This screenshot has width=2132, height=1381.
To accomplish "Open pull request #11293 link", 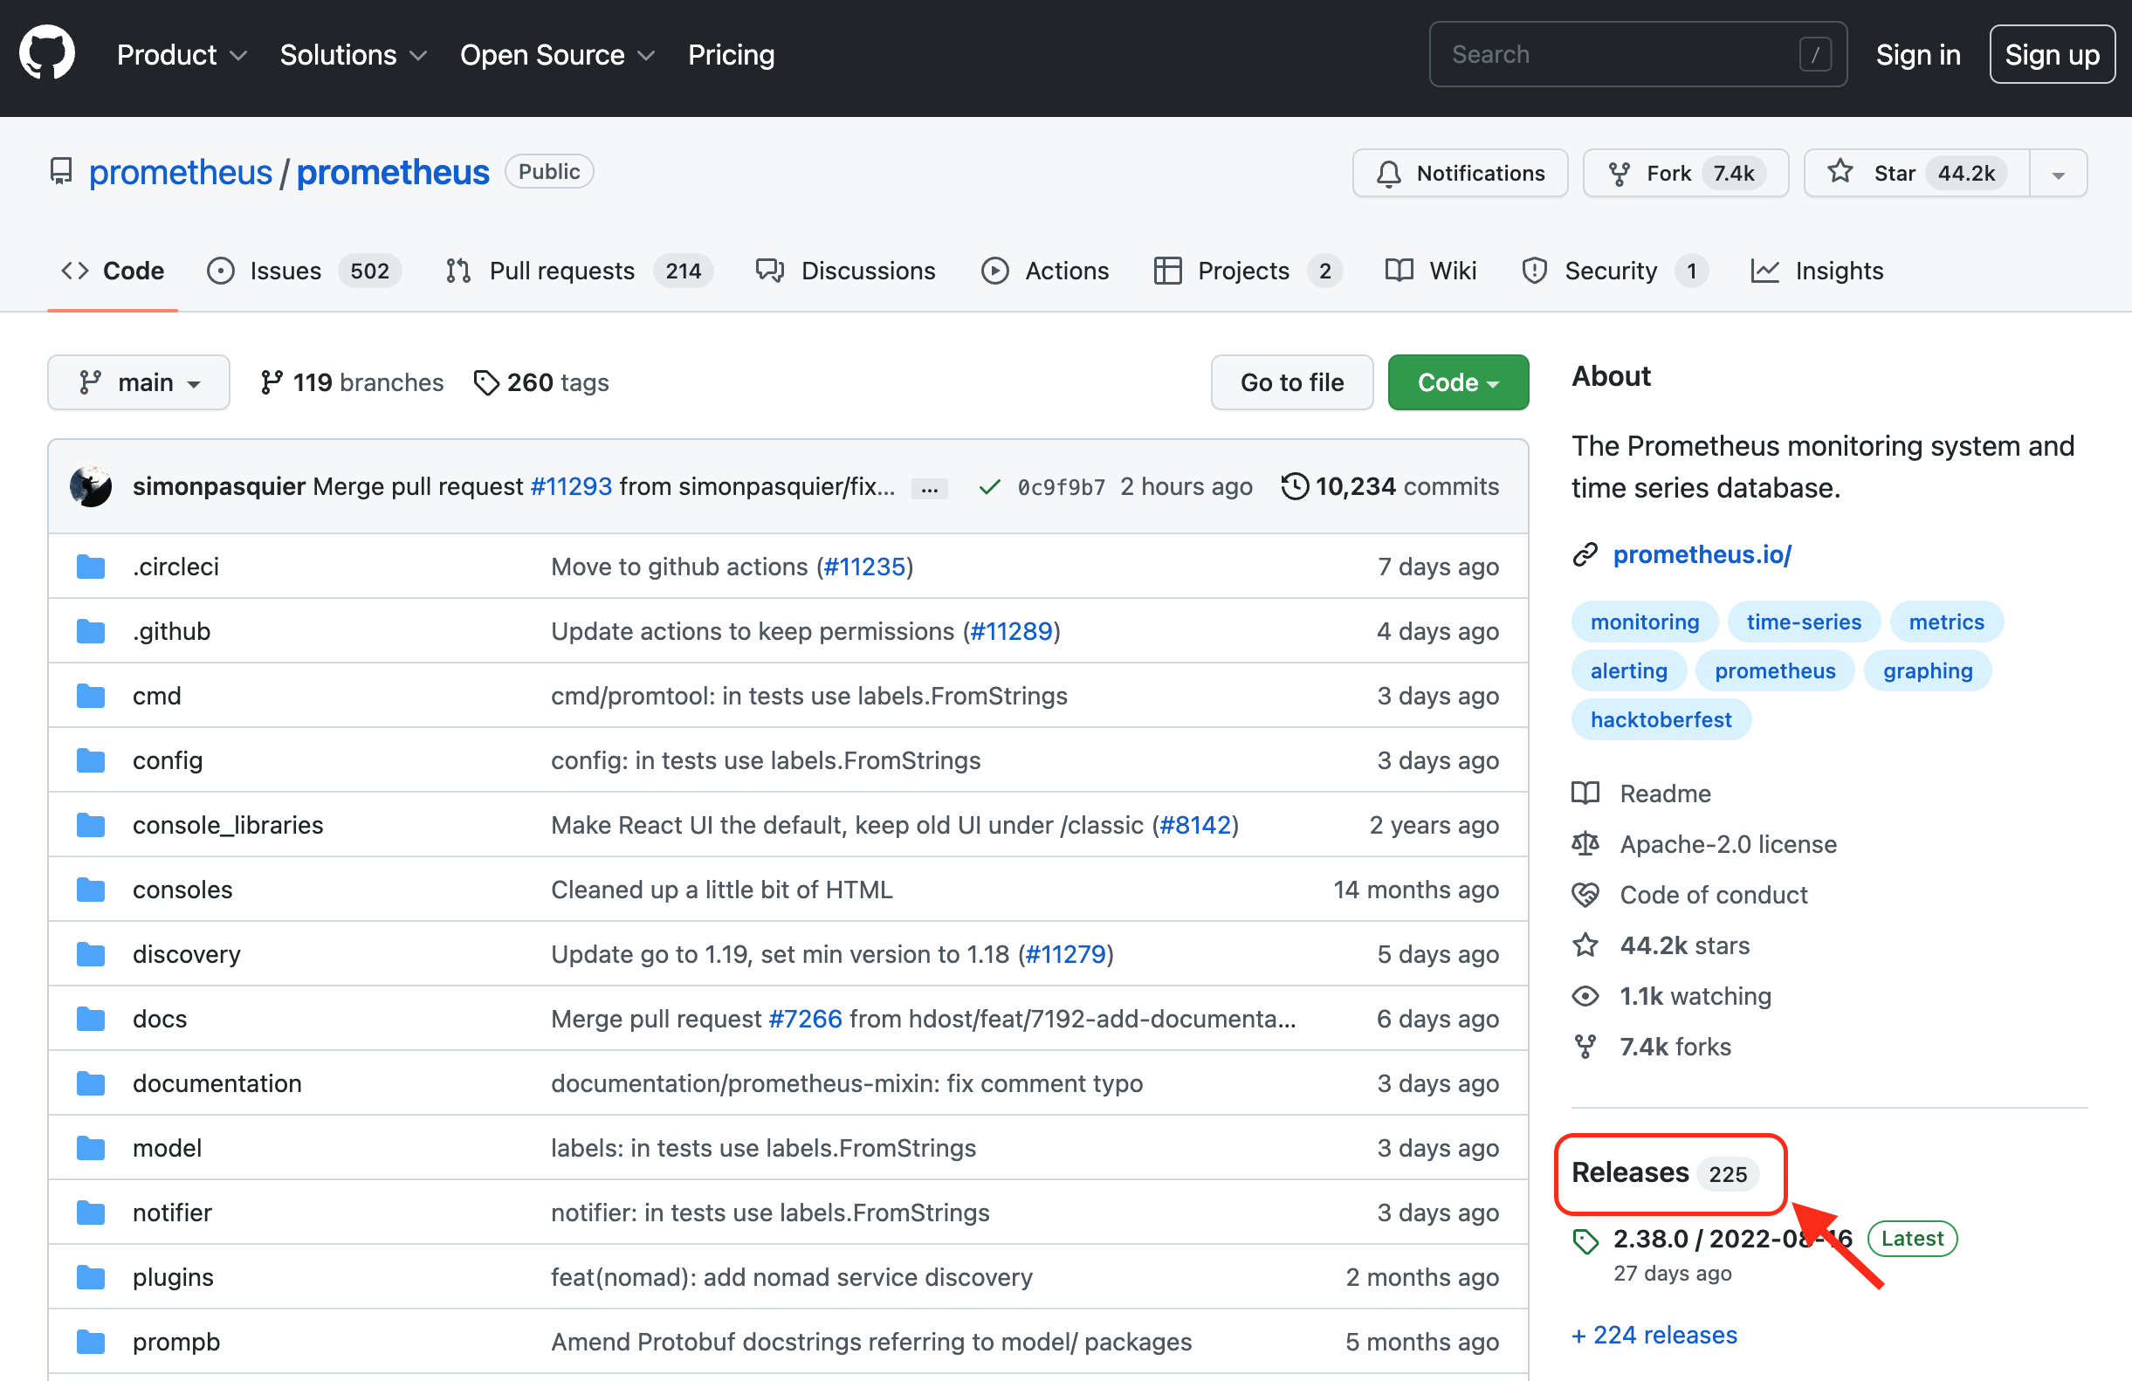I will point(571,486).
